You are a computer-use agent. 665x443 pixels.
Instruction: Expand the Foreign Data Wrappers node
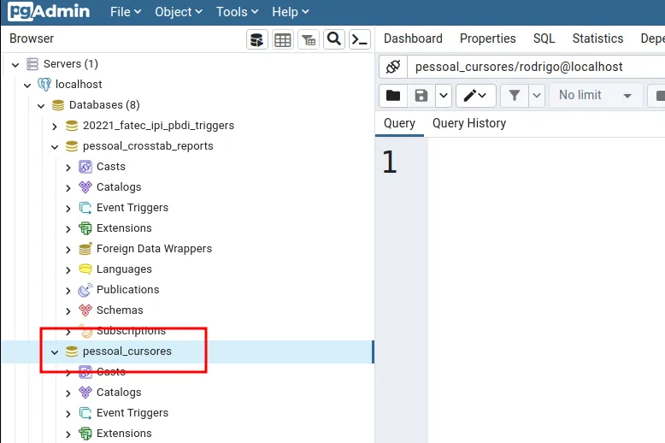(x=68, y=250)
